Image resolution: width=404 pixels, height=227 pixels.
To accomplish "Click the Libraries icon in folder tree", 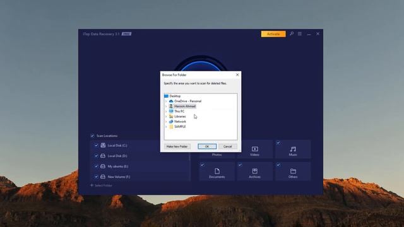I will click(x=171, y=116).
